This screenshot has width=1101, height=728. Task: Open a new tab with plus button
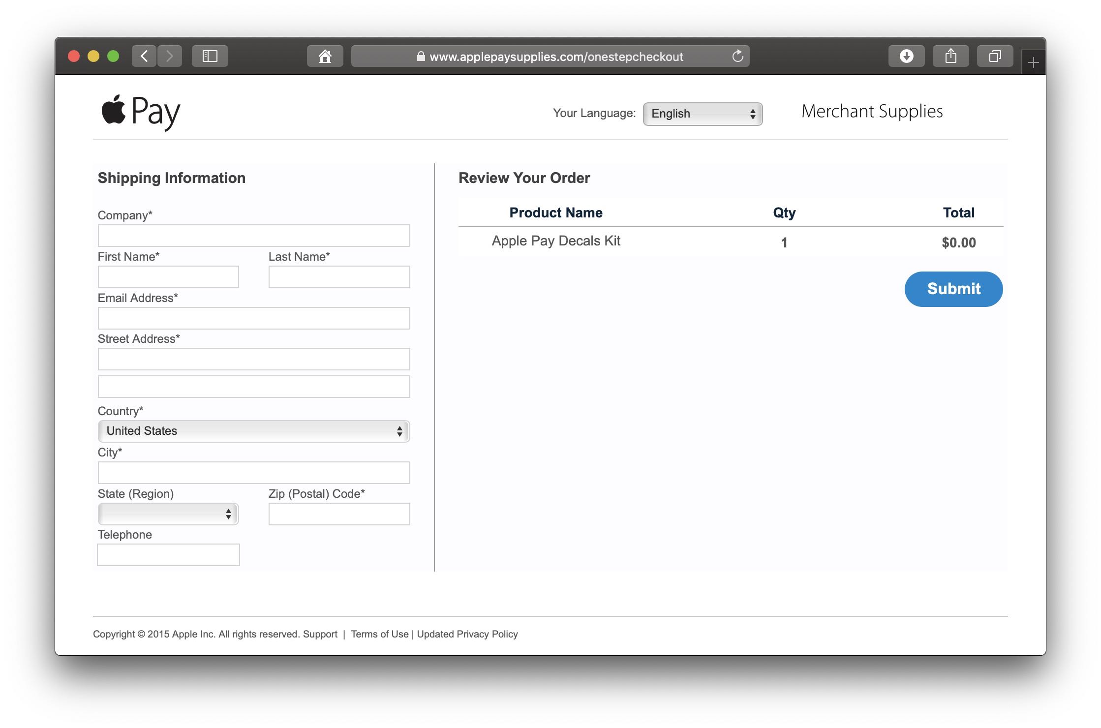click(1033, 62)
